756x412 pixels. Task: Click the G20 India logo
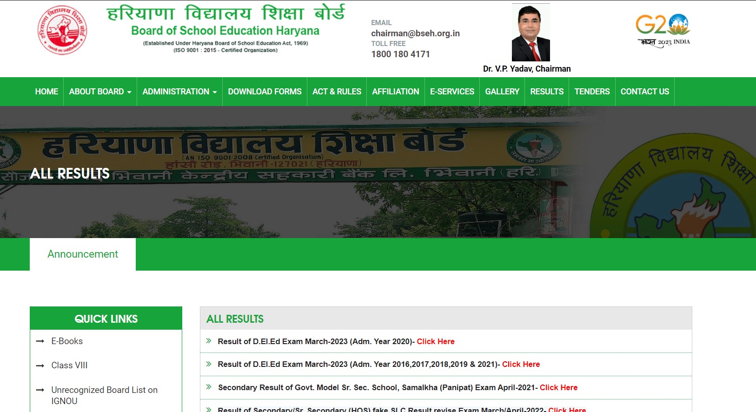(x=663, y=31)
